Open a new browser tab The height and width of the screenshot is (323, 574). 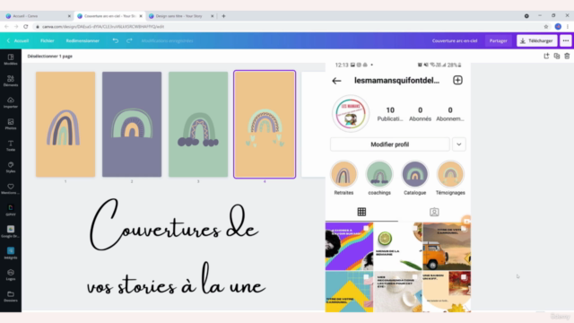click(x=223, y=16)
